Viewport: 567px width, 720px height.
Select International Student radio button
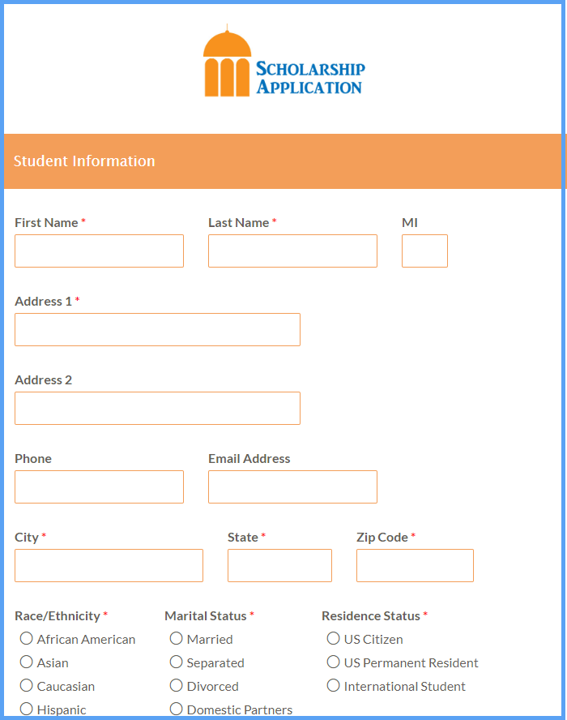click(x=334, y=686)
